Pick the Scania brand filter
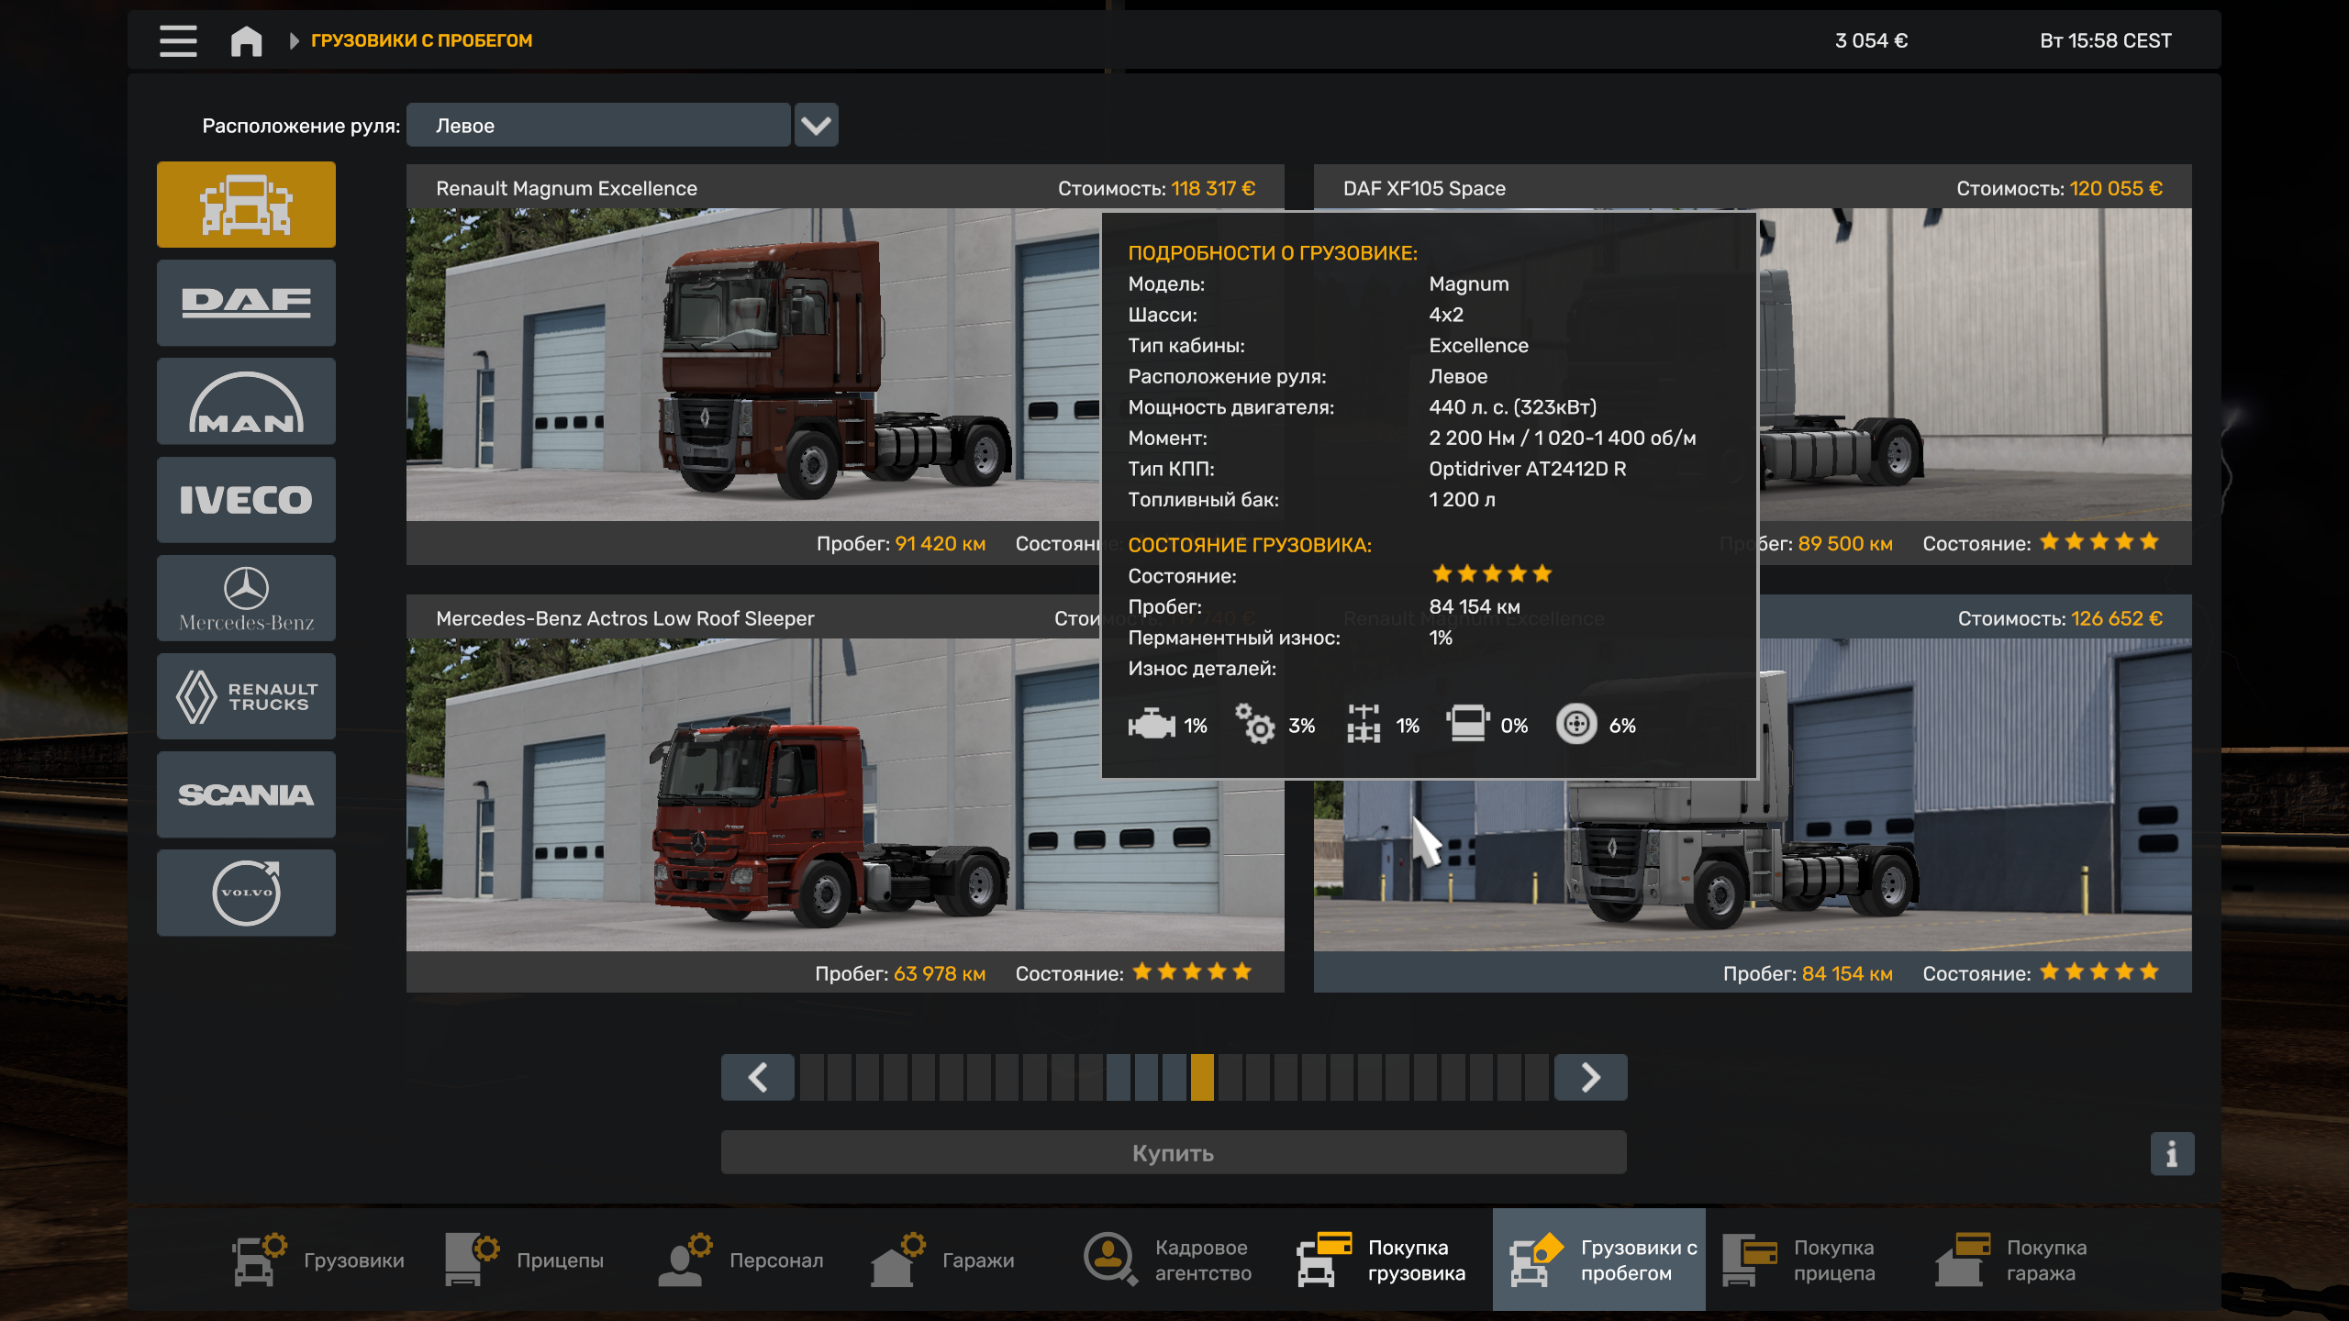 246,794
